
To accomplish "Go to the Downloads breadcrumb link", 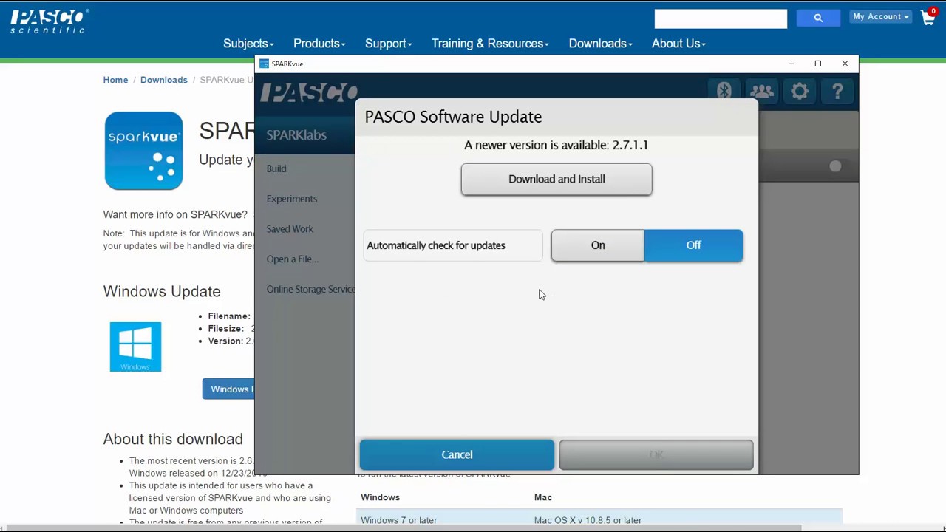I will (163, 80).
